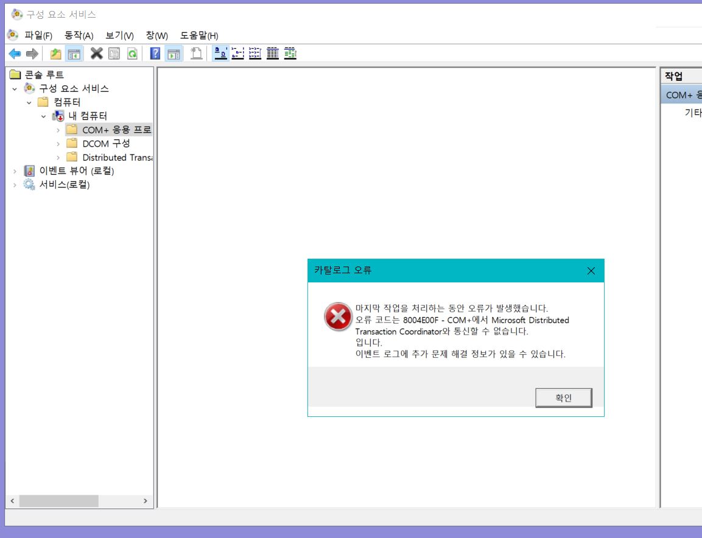Screen dimensions: 702x538
Task: Select Distributed Transaction folder node
Action: [118, 158]
